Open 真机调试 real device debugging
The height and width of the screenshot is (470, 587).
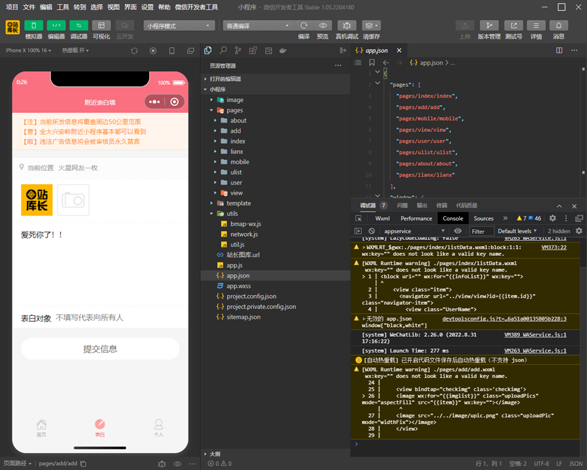[346, 25]
